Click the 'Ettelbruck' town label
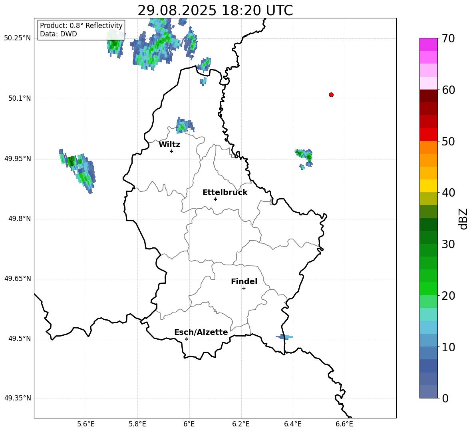This screenshot has height=432, width=473. pyautogui.click(x=225, y=193)
